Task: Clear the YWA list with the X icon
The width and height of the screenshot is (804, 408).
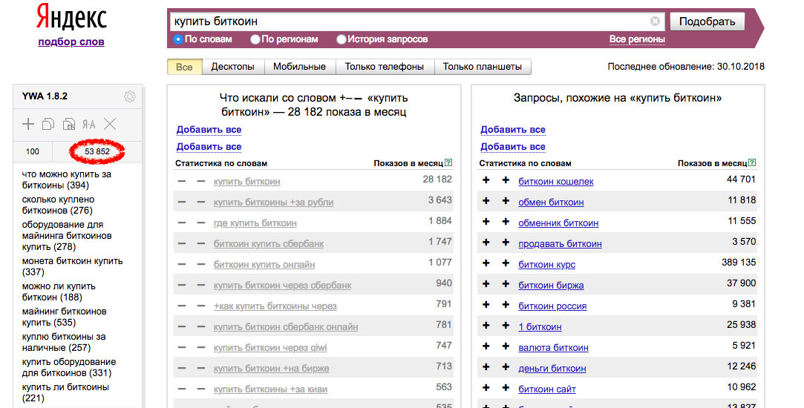Action: pos(110,124)
